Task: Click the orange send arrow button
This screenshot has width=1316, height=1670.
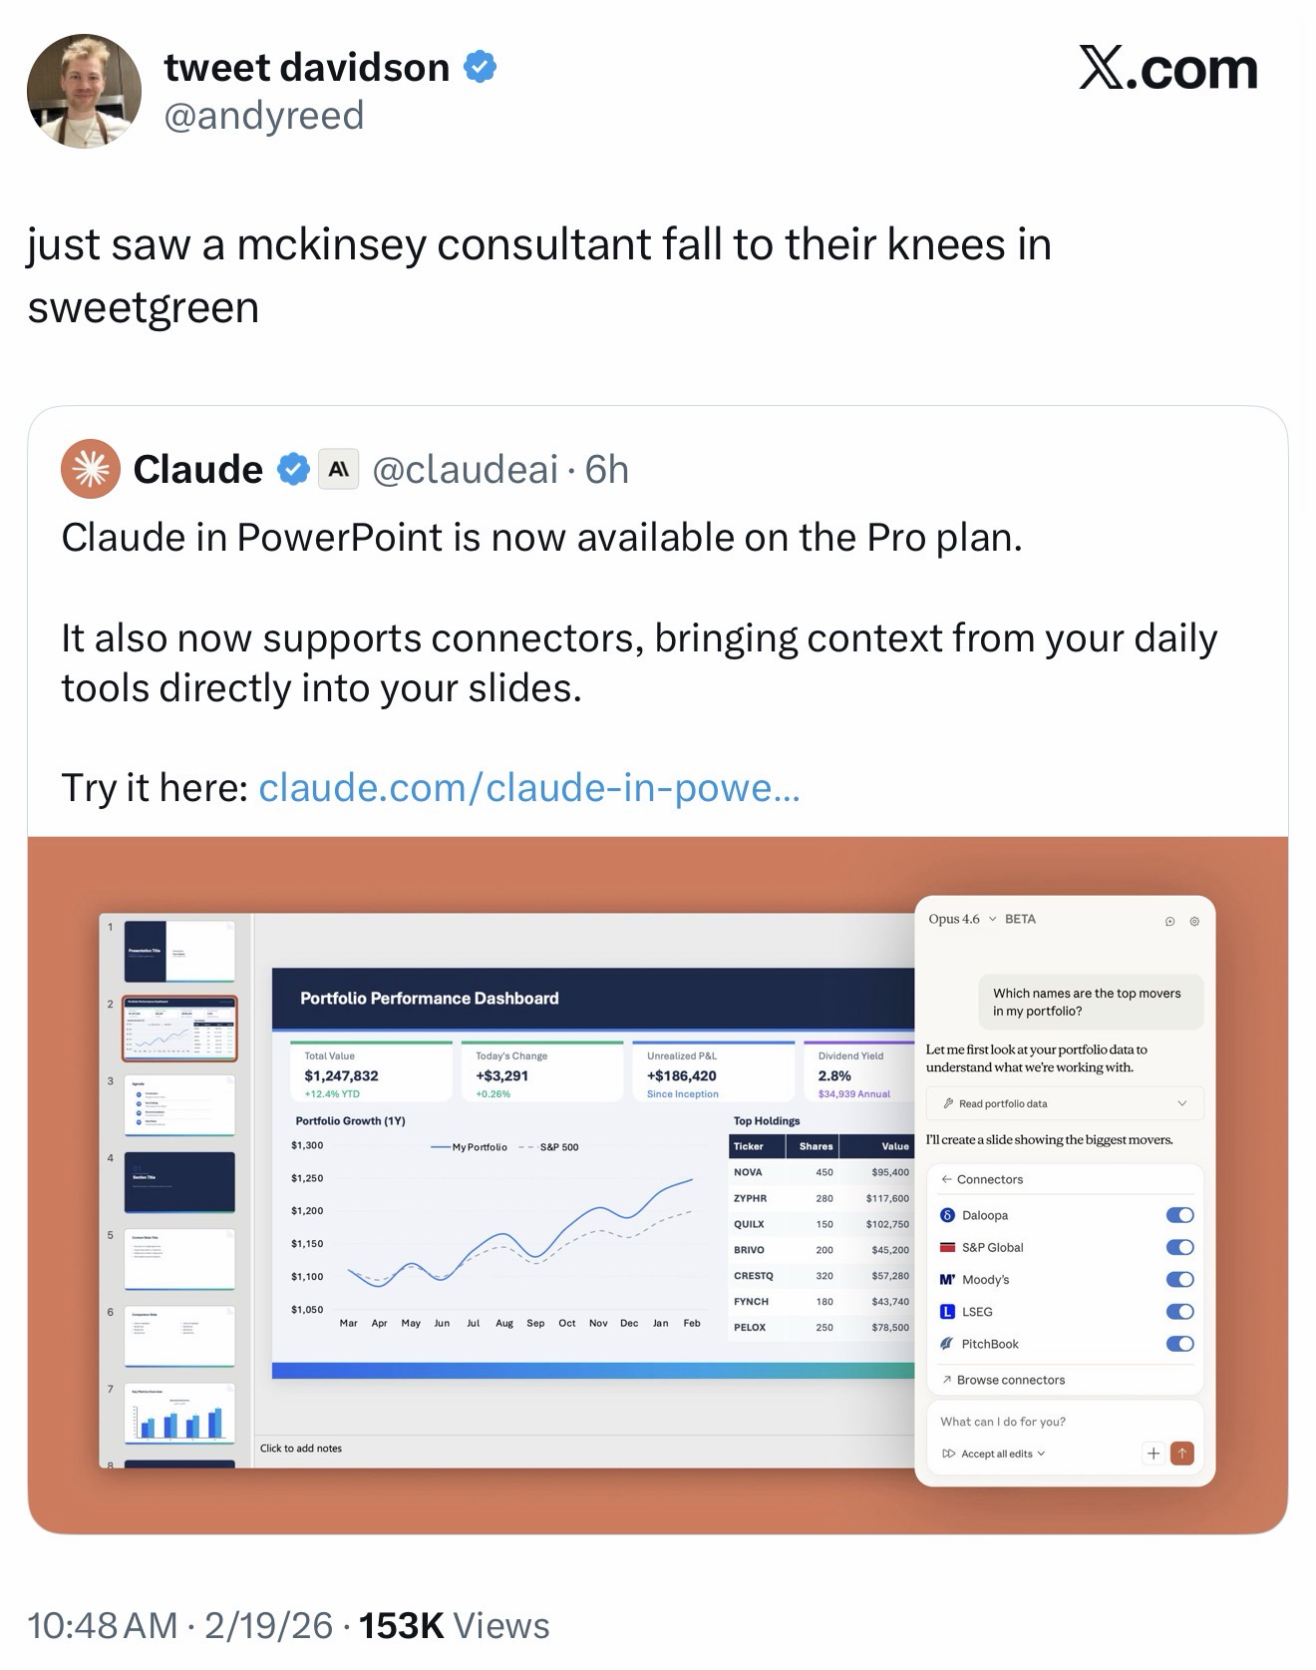Action: tap(1181, 1454)
